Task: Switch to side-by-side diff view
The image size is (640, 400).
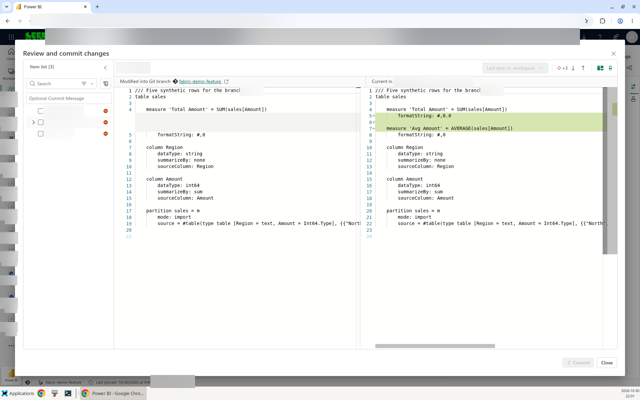Action: coord(600,68)
